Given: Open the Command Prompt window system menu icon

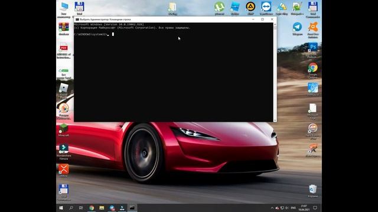Looking at the screenshot, I should pos(77,19).
